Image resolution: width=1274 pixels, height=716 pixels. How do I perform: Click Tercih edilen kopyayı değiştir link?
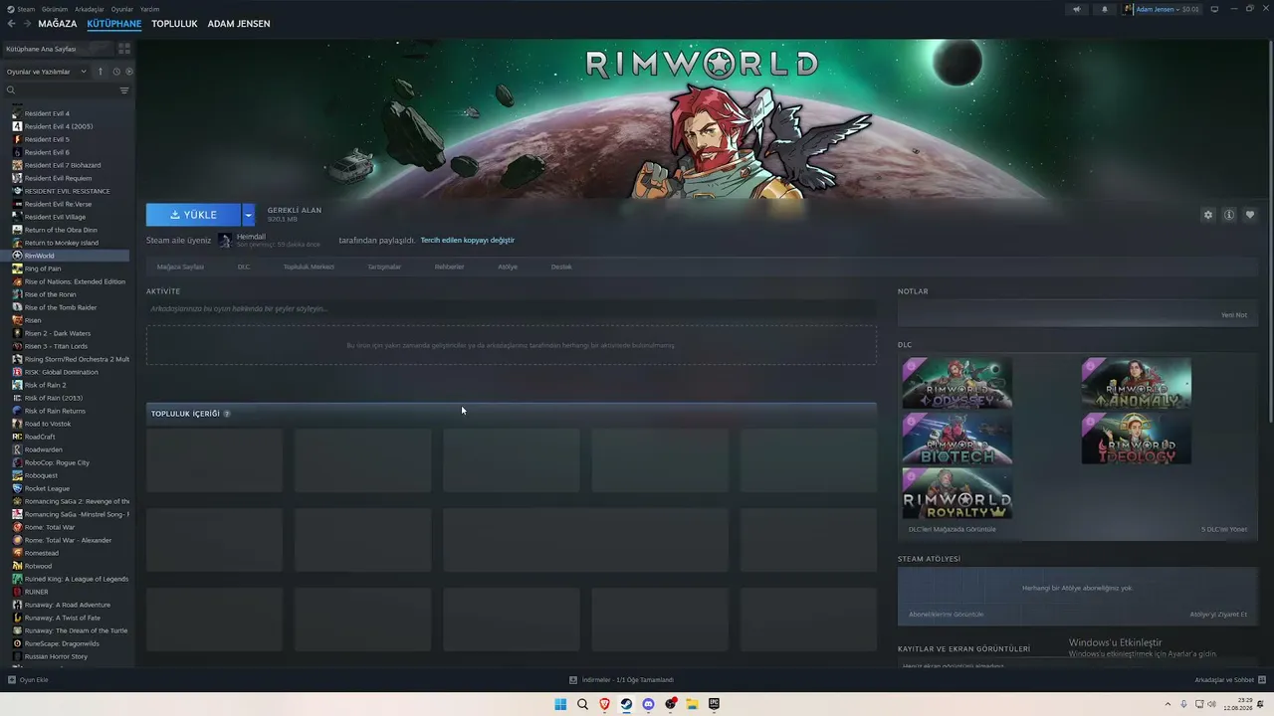(468, 241)
